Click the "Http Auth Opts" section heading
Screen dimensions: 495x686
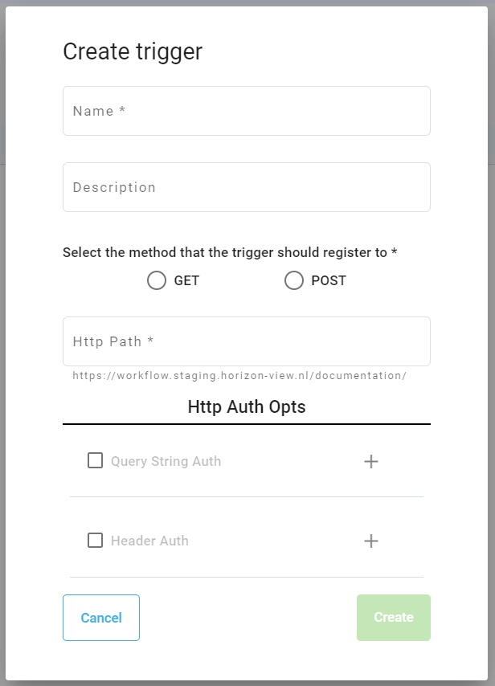click(x=246, y=406)
